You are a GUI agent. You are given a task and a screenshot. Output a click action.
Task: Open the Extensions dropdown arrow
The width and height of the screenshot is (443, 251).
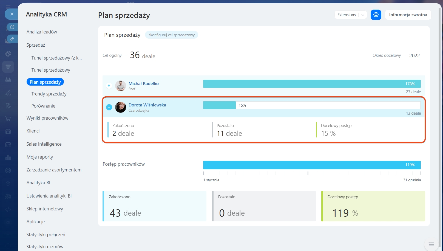(x=363, y=15)
